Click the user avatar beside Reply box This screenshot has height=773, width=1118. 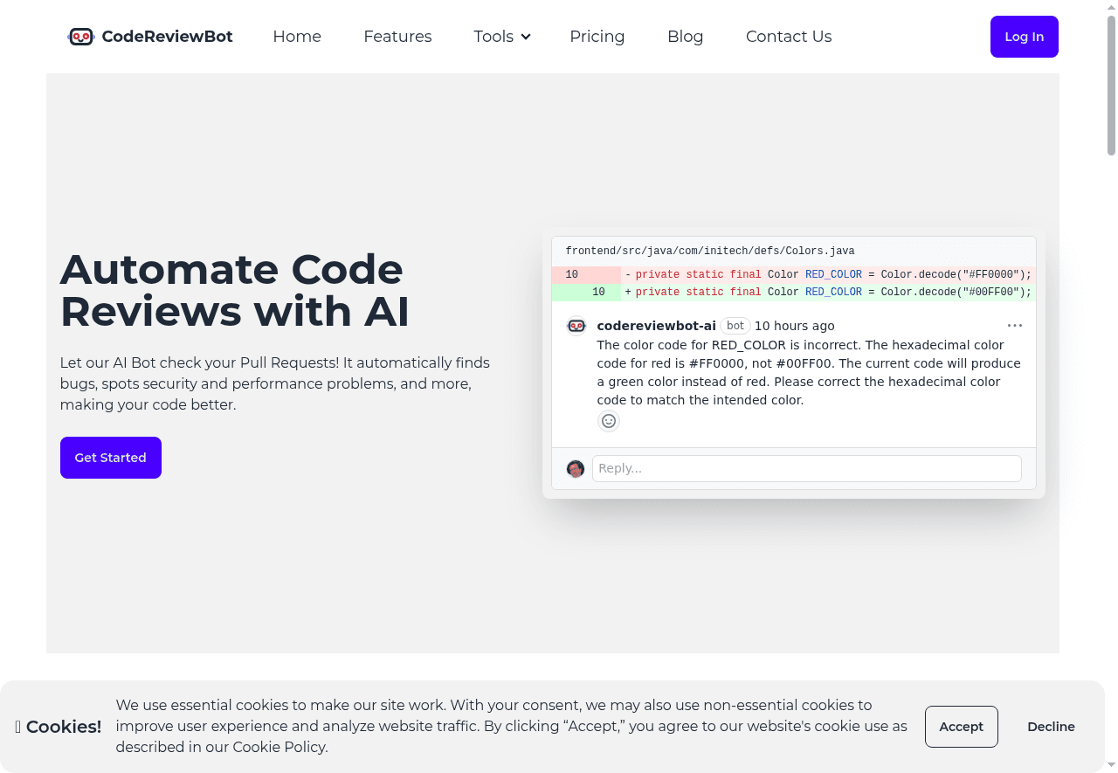click(x=575, y=469)
